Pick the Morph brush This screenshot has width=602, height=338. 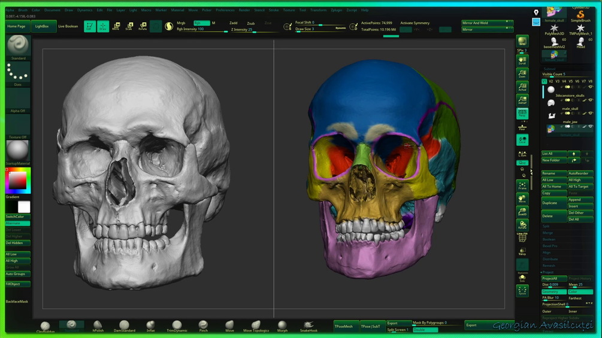(282, 327)
